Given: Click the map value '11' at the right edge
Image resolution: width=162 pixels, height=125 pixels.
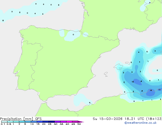Looking at the screenshot, I should point(159,90).
